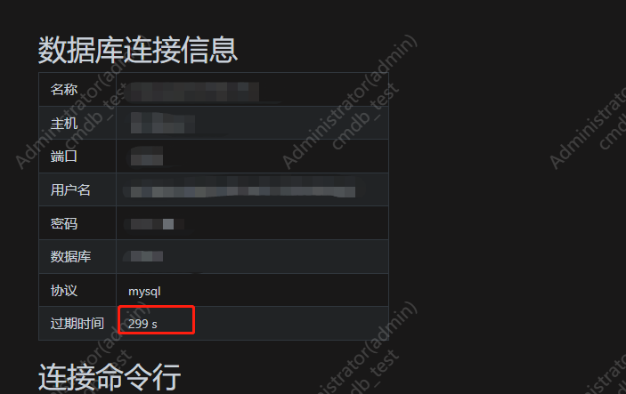Select the blurred 端口 value
Image resolution: width=626 pixels, height=394 pixels.
(x=147, y=156)
